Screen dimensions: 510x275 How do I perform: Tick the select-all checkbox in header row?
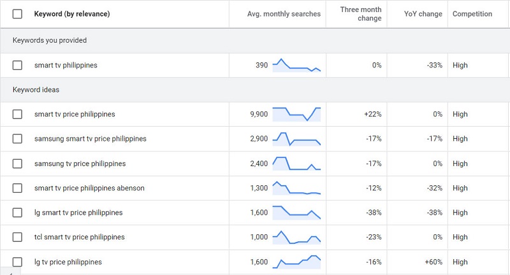[17, 14]
